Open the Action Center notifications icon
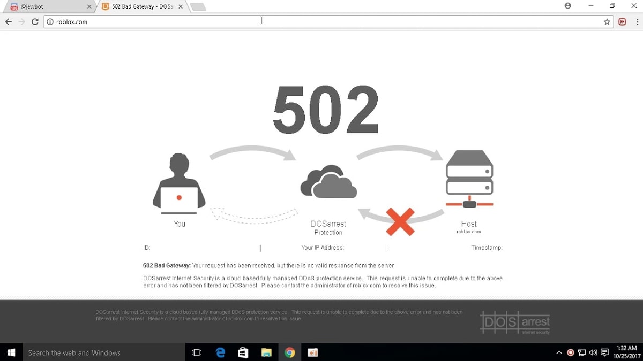The image size is (643, 361). pyautogui.click(x=605, y=352)
